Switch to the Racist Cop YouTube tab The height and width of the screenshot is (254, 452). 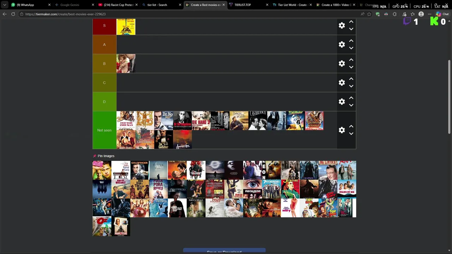coord(118,5)
